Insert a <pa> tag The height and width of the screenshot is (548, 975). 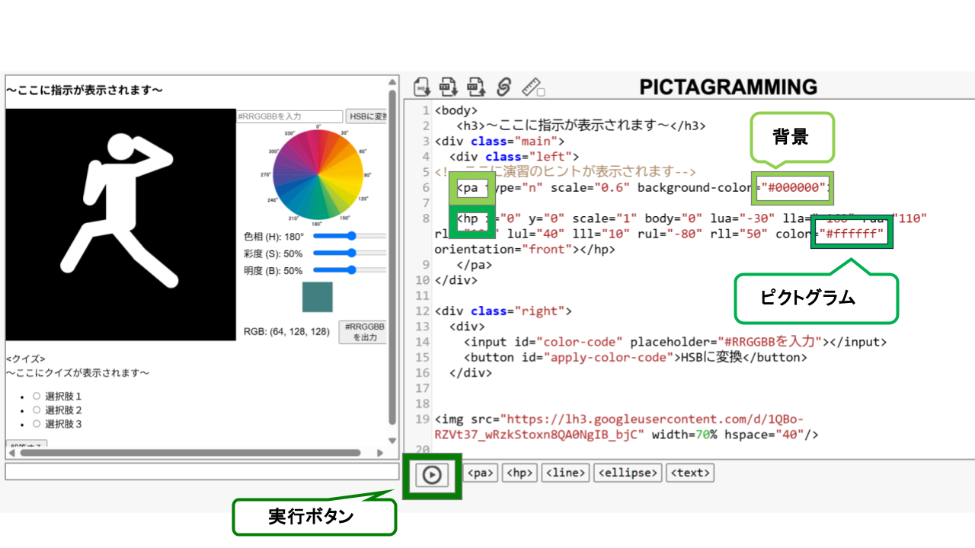pyautogui.click(x=481, y=473)
